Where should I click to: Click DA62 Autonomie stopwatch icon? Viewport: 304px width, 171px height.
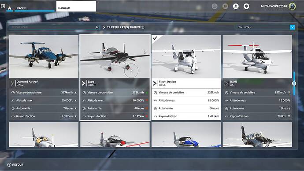(13, 108)
